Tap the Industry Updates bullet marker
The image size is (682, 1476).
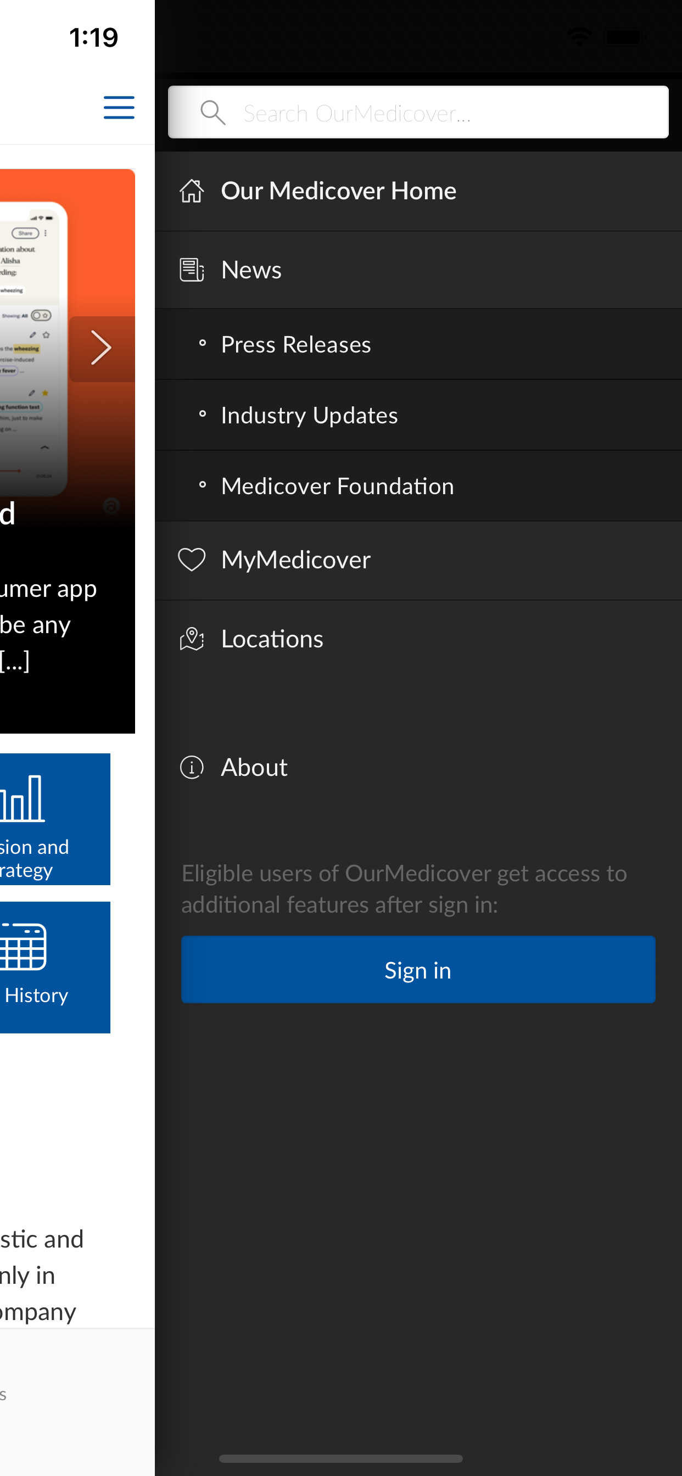tap(202, 413)
